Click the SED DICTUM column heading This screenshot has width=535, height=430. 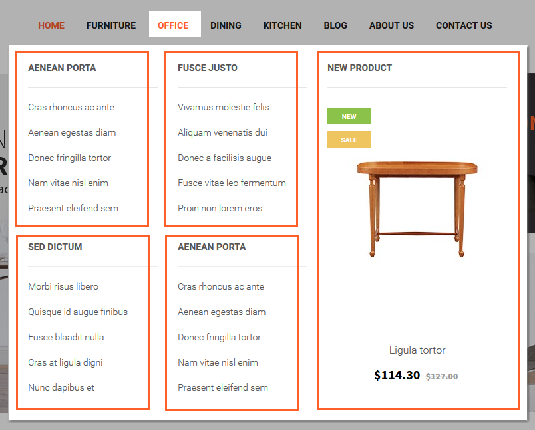55,247
